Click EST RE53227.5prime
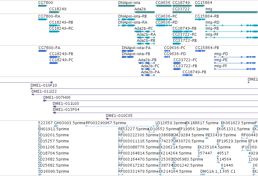The height and width of the screenshot is (176, 258). click(x=134, y=129)
